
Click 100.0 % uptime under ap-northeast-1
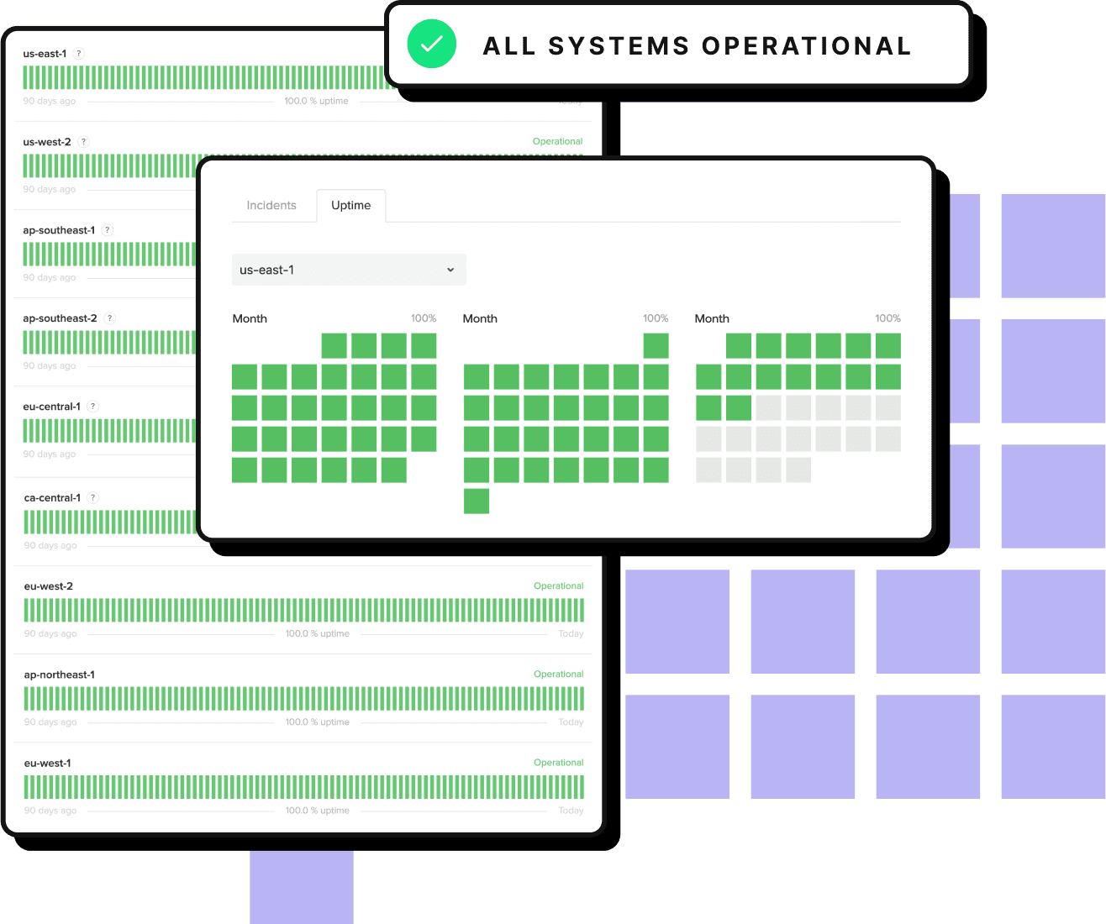tap(318, 722)
